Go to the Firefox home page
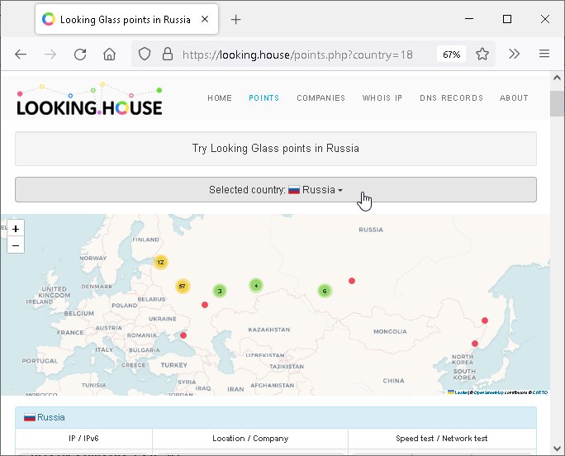This screenshot has width=565, height=456. (x=109, y=54)
